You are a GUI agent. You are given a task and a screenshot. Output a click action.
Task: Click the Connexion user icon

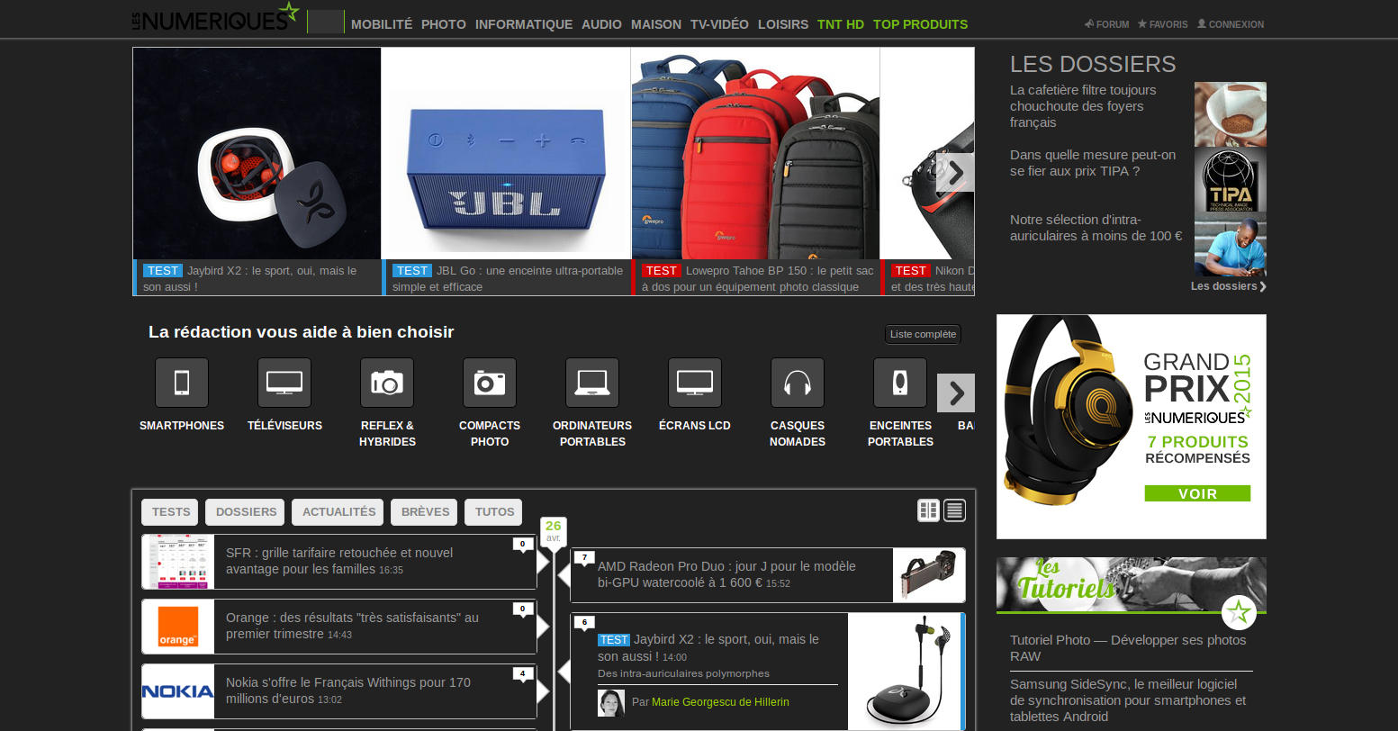[x=1202, y=24]
